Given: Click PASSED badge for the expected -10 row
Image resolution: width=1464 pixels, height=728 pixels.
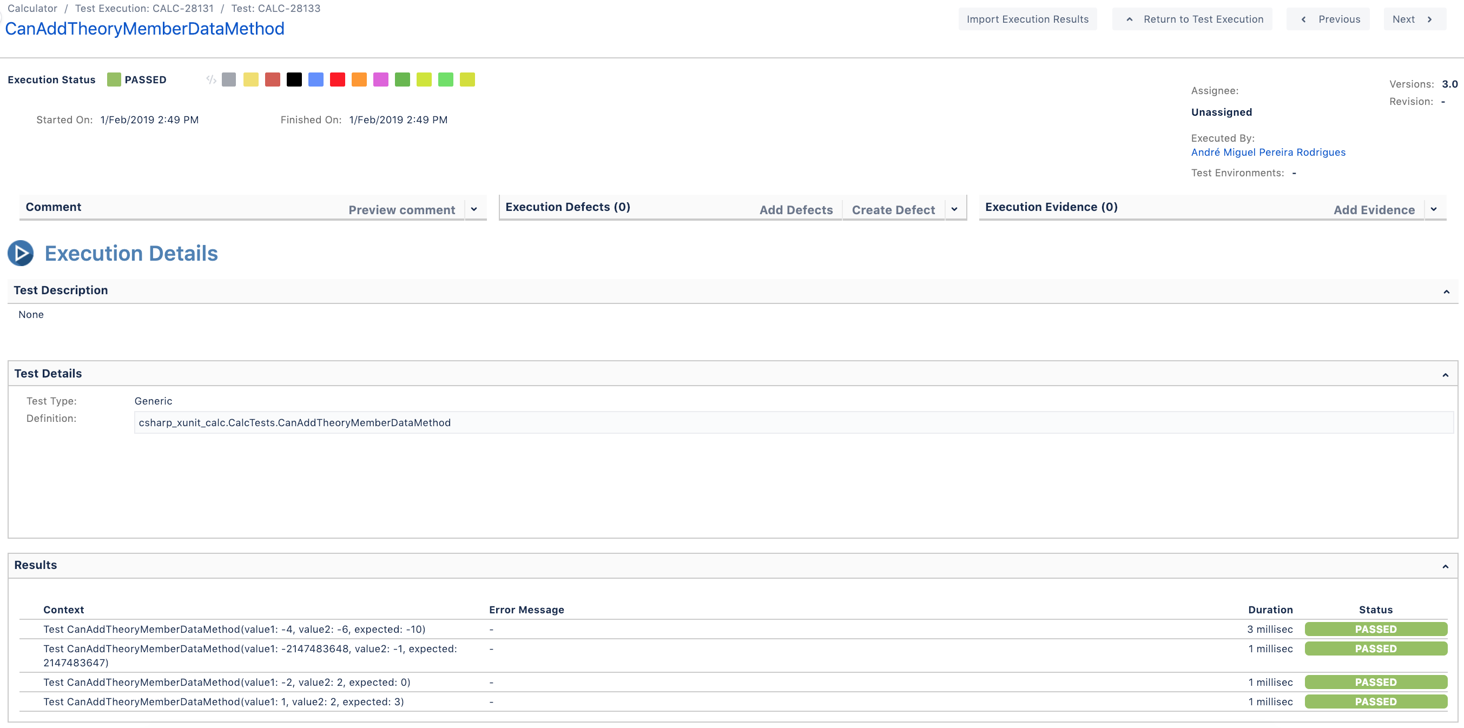Looking at the screenshot, I should (x=1375, y=629).
